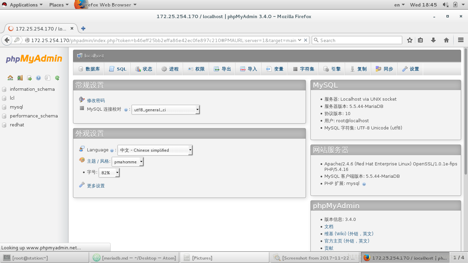Image resolution: width=468 pixels, height=263 pixels.
Task: Open the Firefox hamburger menu
Action: click(x=460, y=40)
